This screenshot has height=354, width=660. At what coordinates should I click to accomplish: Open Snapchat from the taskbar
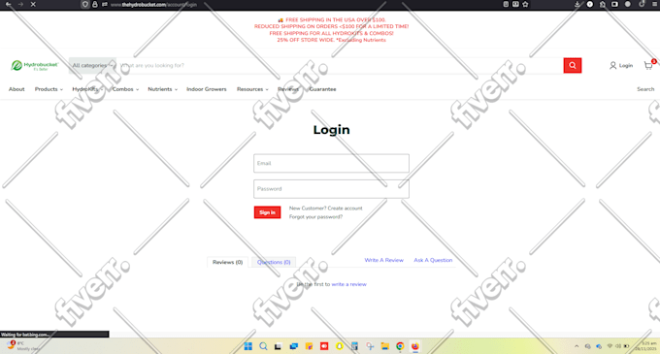[x=340, y=346]
